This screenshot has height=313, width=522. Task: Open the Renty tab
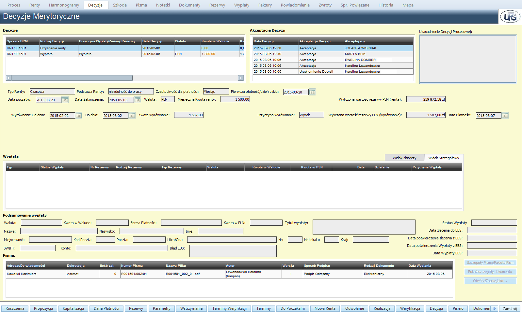pyautogui.click(x=35, y=5)
